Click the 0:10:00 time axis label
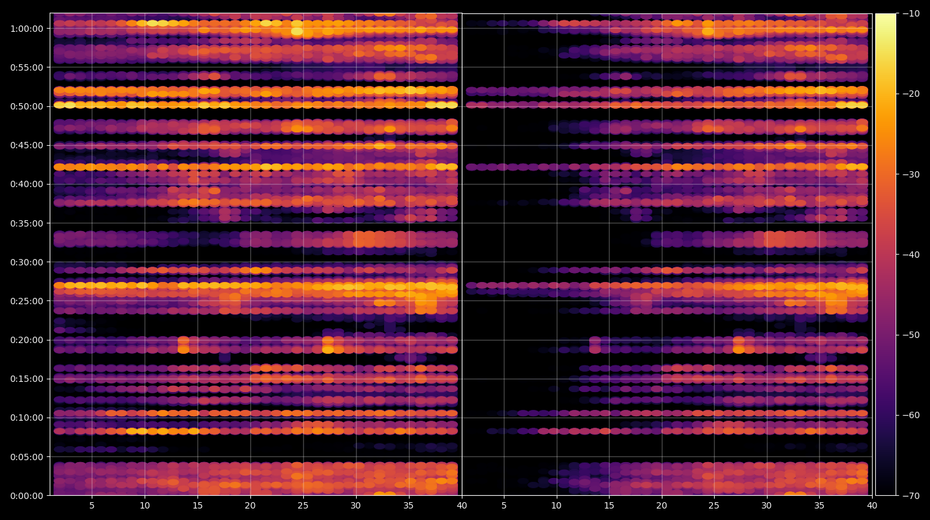Screen dimensions: 930x520 [x=27, y=418]
